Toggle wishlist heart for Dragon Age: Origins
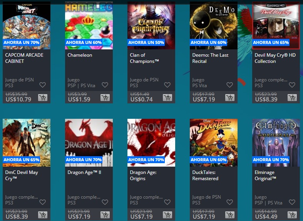Screen dimensions: 303x221 167,202
